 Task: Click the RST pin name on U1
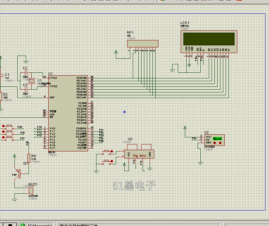(x=52, y=98)
